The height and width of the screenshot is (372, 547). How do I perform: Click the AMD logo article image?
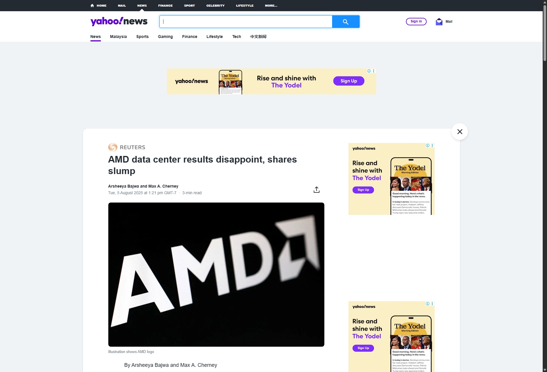pos(216,274)
